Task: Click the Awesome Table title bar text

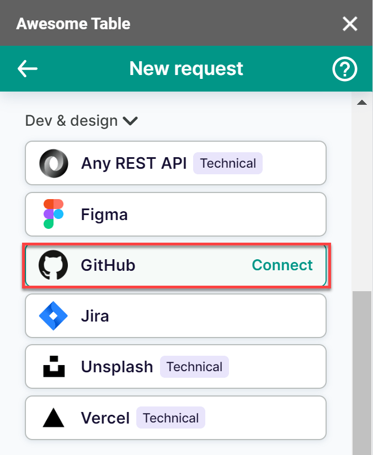Action: pyautogui.click(x=73, y=23)
